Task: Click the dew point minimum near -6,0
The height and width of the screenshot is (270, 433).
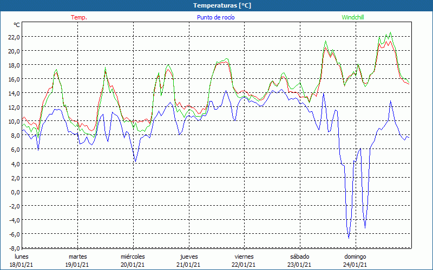Action: click(x=349, y=238)
